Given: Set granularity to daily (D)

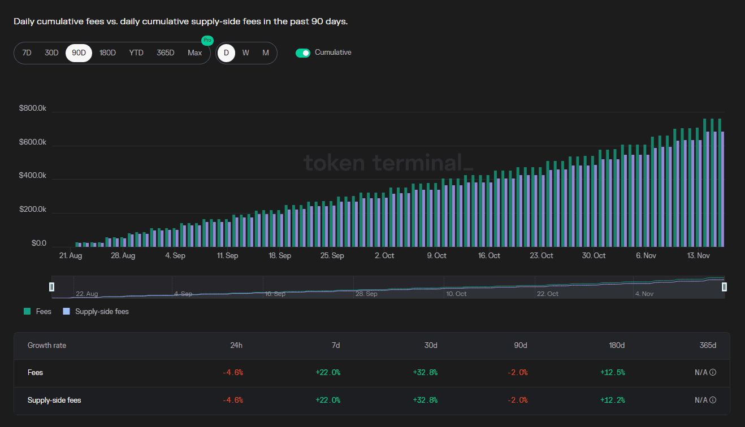Looking at the screenshot, I should (x=226, y=53).
